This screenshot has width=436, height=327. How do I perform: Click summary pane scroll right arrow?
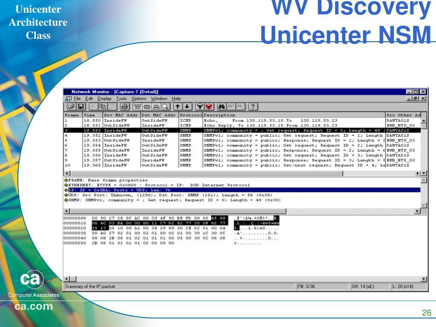pyautogui.click(x=418, y=173)
